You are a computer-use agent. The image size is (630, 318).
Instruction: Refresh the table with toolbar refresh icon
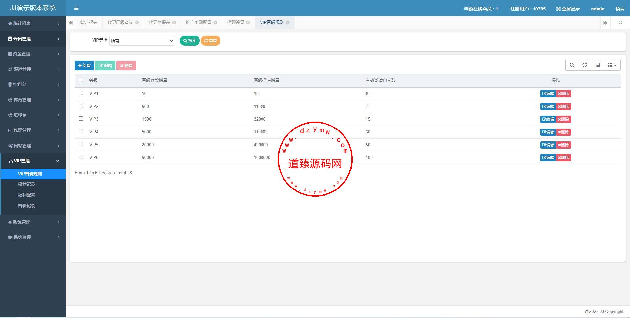(585, 65)
